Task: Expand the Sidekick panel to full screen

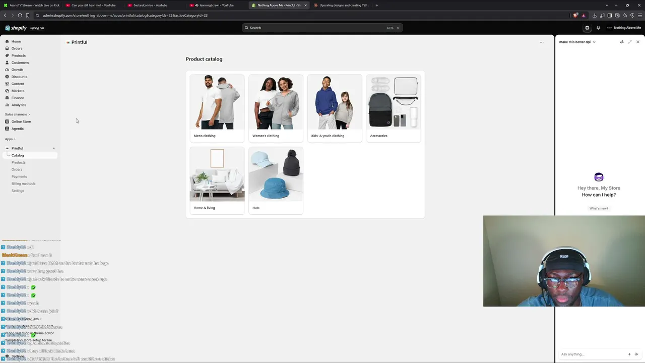Action: 630,42
